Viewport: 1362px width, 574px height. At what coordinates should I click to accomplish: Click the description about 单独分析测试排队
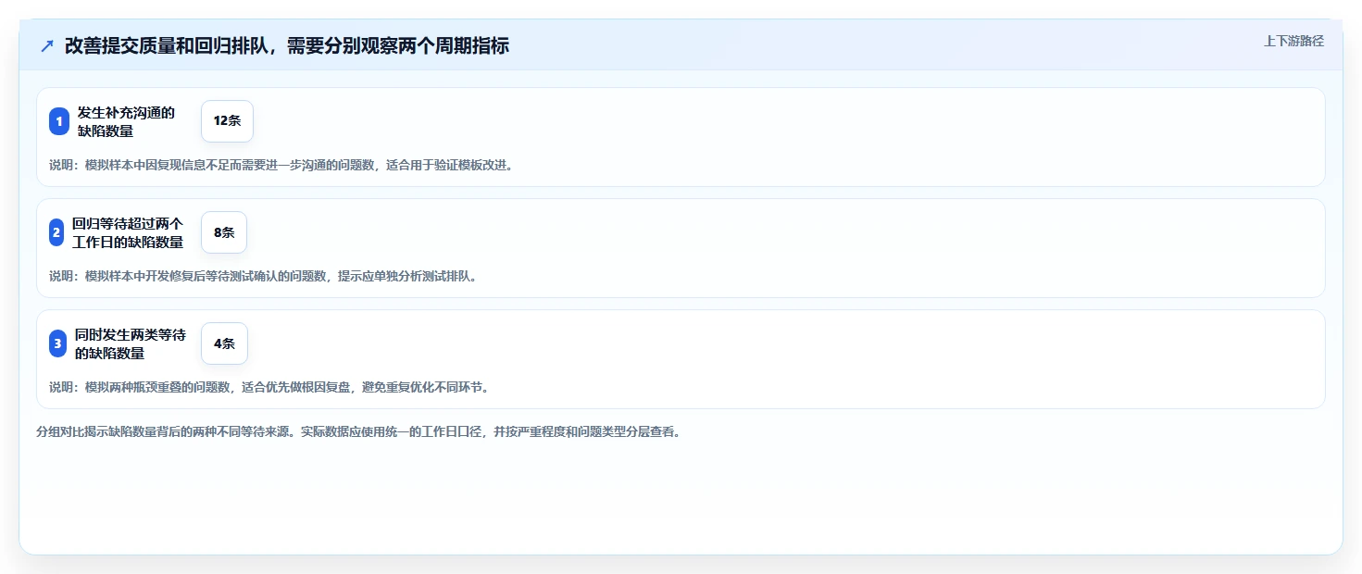(x=263, y=276)
